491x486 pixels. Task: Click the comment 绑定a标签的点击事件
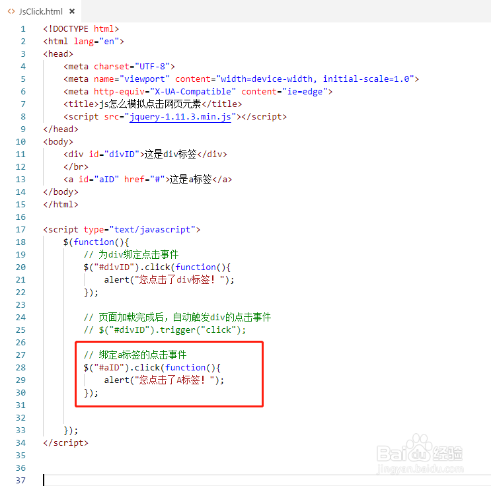[x=135, y=355]
